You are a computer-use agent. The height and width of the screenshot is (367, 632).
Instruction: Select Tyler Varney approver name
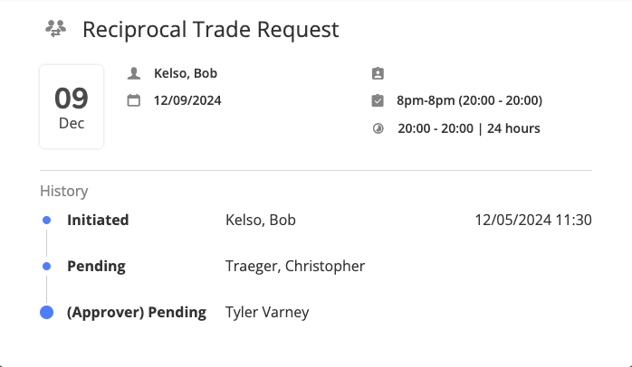[x=267, y=312]
